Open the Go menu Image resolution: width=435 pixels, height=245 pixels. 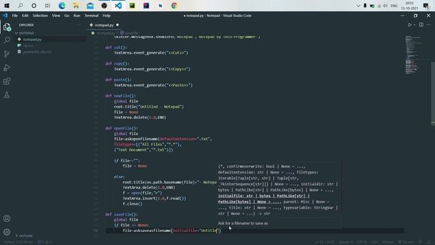pyautogui.click(x=67, y=16)
